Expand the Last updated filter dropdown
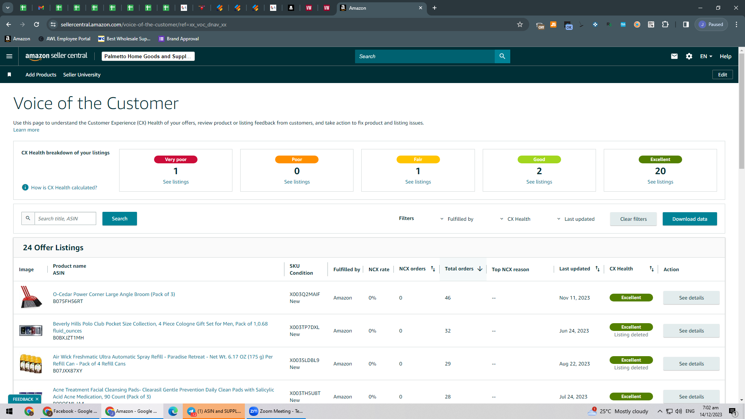 [576, 219]
